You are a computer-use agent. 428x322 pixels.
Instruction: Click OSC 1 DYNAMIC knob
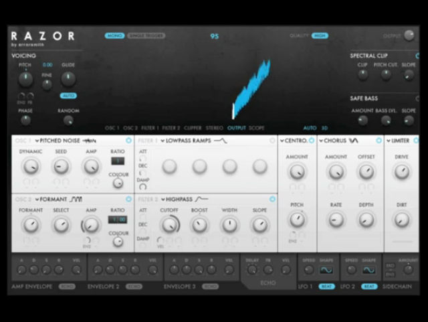31,167
